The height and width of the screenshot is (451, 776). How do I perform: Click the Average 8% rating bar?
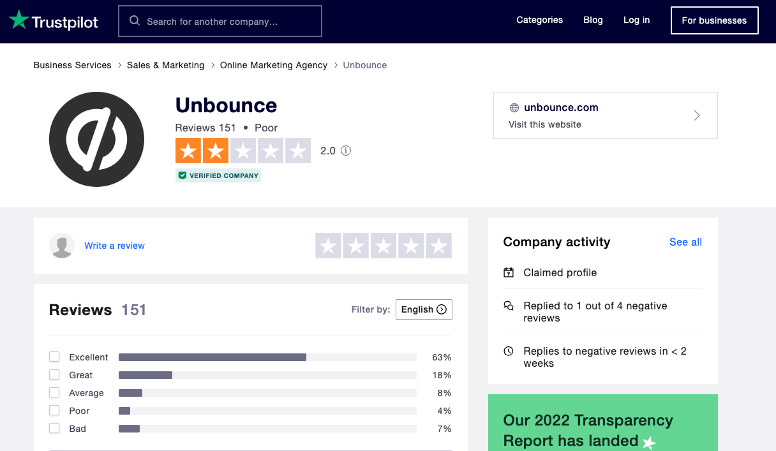coord(267,393)
